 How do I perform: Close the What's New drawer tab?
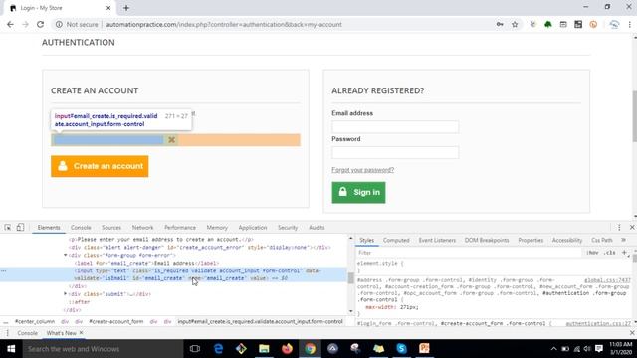pos(81,333)
